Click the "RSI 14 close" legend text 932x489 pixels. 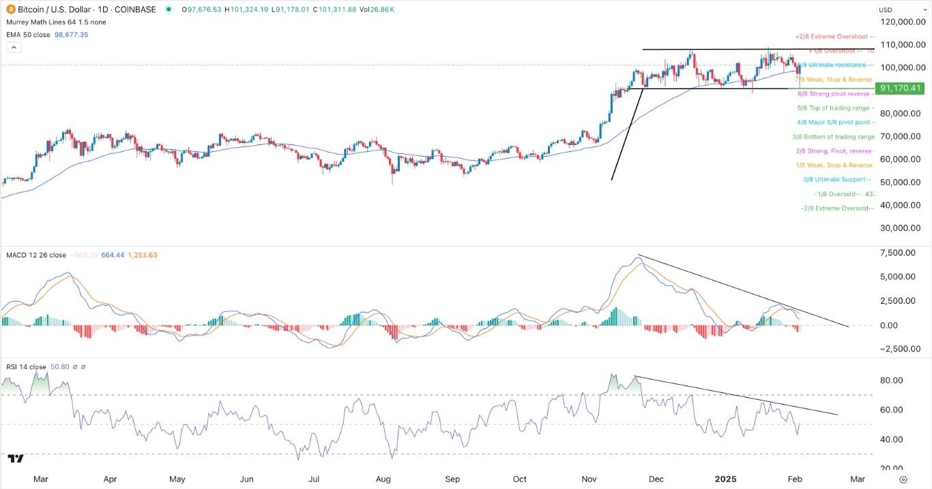pos(25,366)
